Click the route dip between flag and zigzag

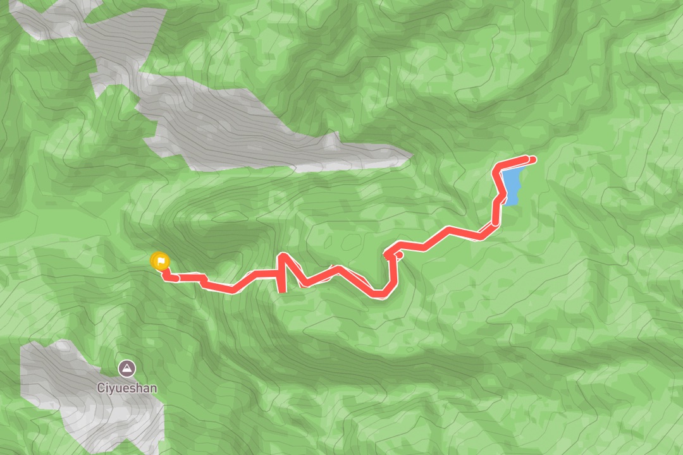(x=231, y=288)
